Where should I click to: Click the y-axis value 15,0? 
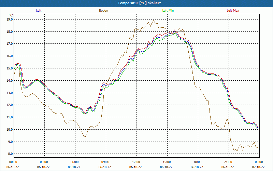[10, 68]
